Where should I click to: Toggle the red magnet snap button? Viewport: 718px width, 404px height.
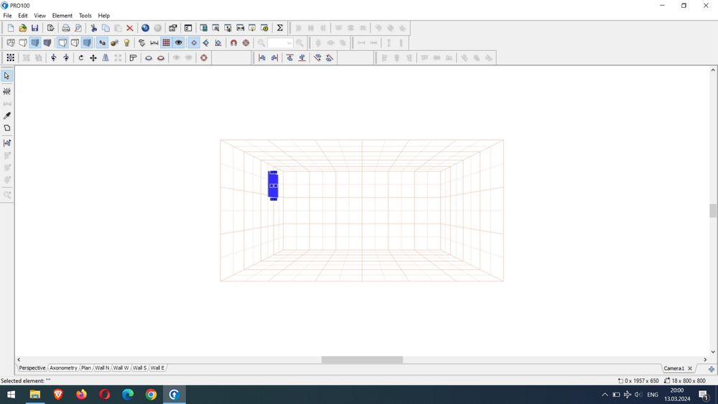(233, 43)
